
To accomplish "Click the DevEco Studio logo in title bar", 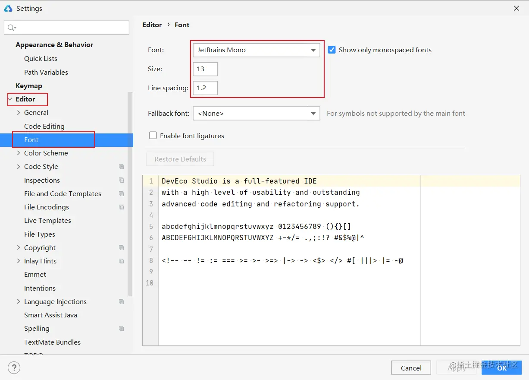I will tap(8, 8).
